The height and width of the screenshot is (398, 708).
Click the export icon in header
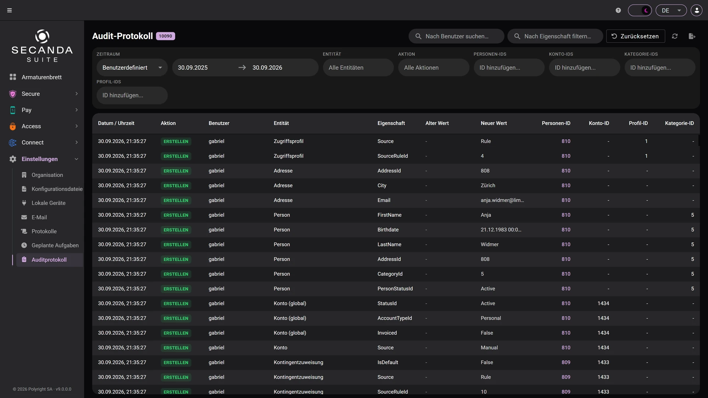point(692,36)
